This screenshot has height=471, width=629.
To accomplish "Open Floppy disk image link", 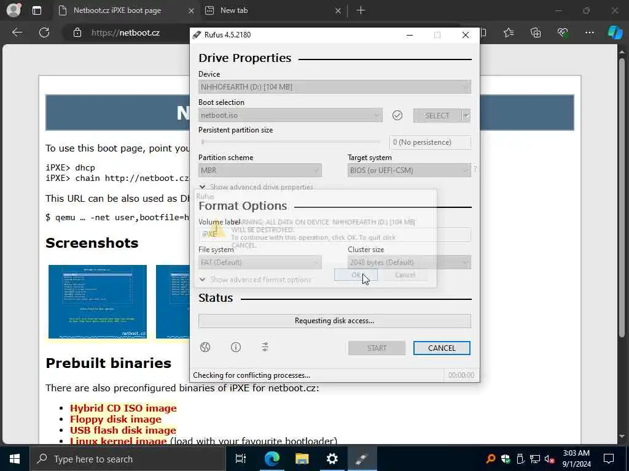I will (x=115, y=419).
